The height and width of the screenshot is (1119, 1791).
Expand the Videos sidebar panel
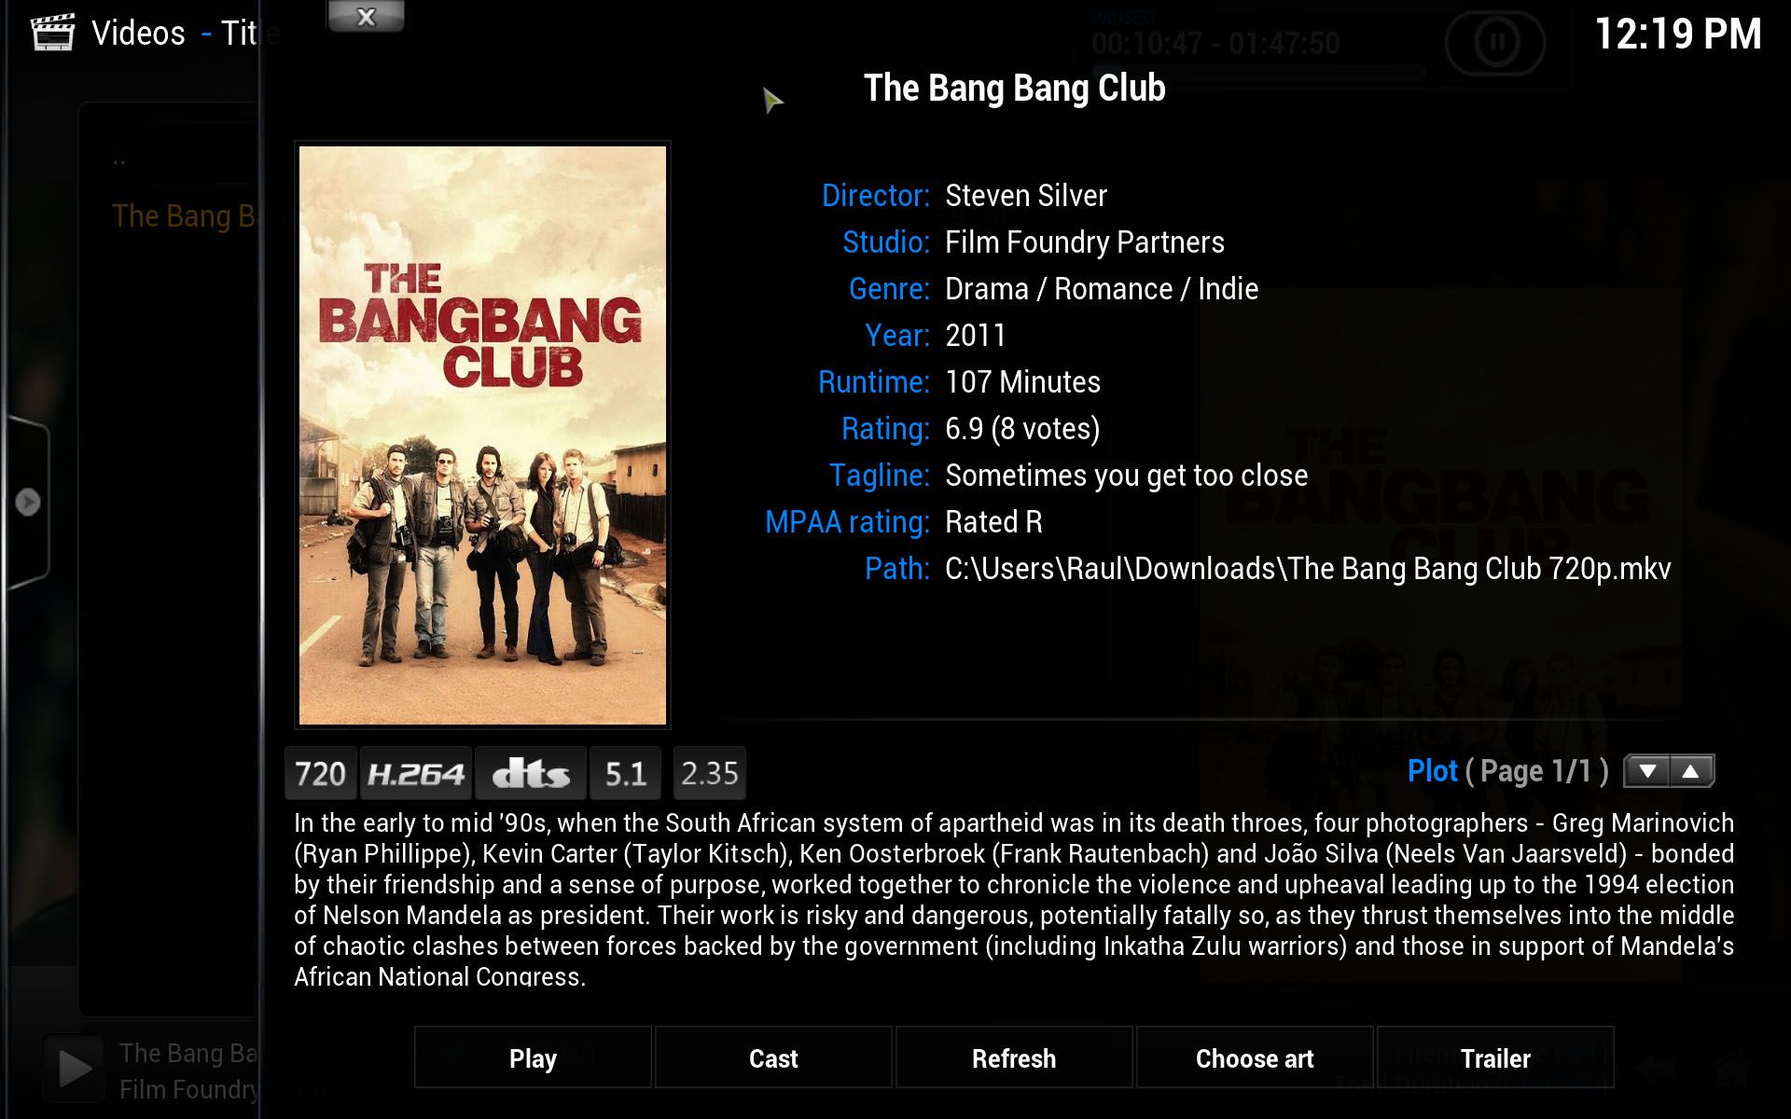tap(28, 502)
